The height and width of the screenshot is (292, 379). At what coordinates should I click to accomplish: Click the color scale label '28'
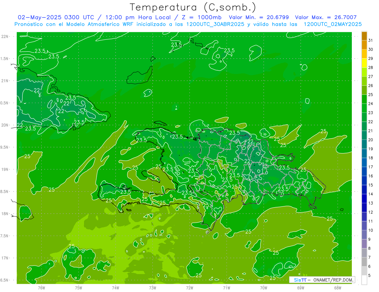coord(371,67)
